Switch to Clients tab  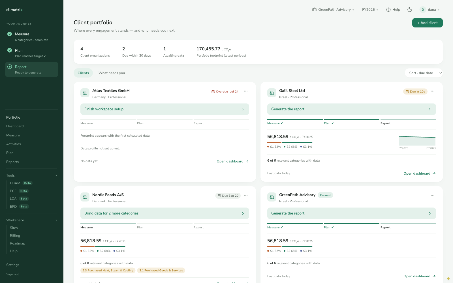click(83, 73)
